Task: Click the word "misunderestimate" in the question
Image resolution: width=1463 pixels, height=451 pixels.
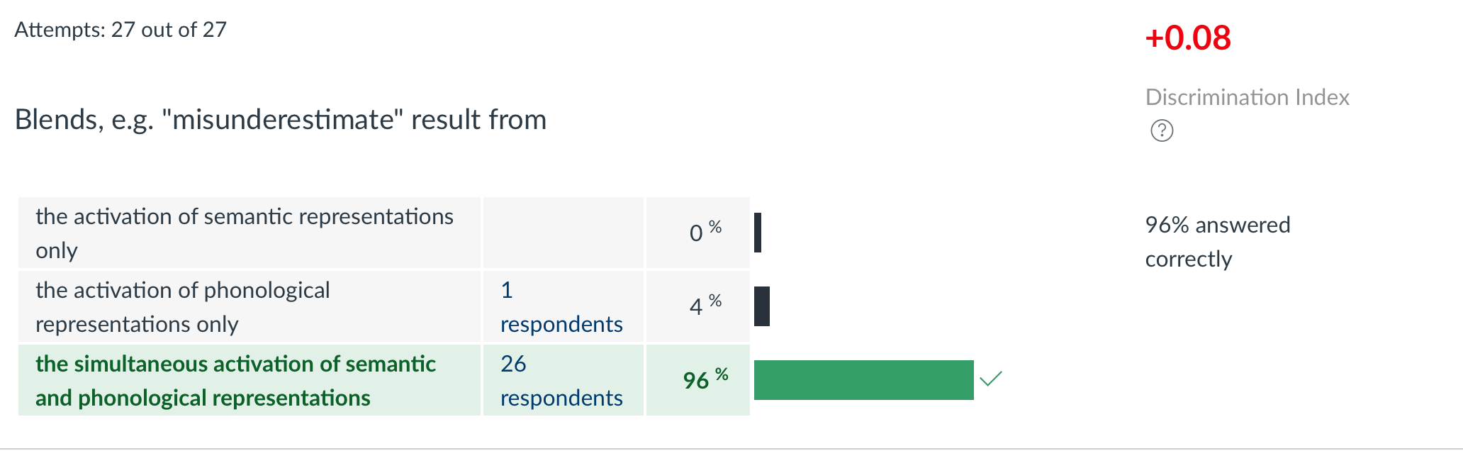Action: click(282, 120)
